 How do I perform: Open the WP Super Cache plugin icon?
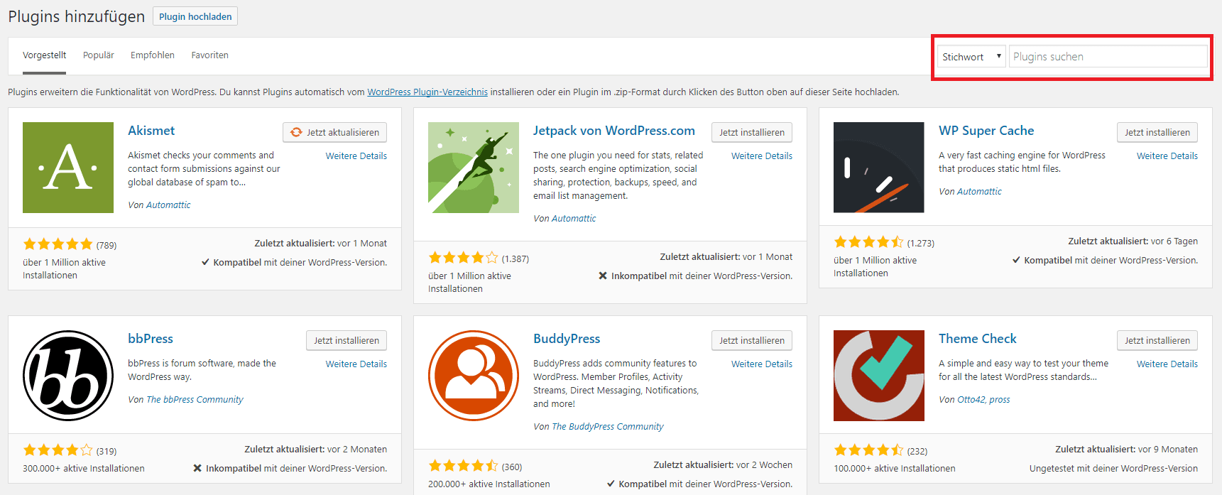point(878,168)
